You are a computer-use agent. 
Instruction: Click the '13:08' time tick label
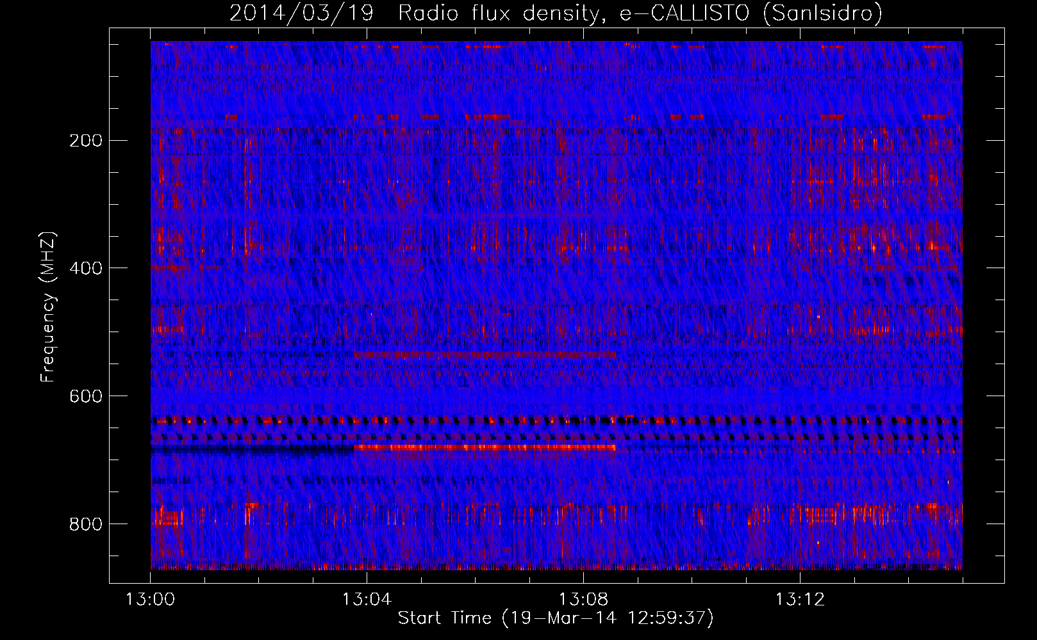583,600
